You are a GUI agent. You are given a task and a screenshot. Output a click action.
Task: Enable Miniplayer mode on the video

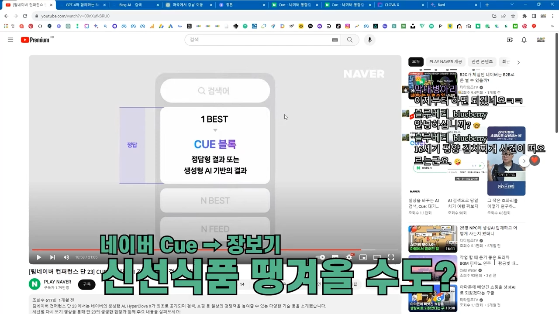(363, 257)
